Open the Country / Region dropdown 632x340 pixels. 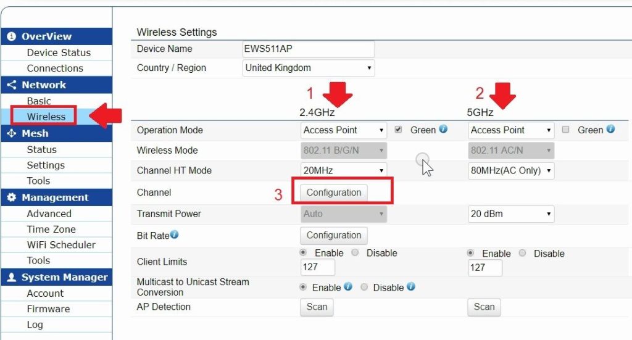[308, 68]
